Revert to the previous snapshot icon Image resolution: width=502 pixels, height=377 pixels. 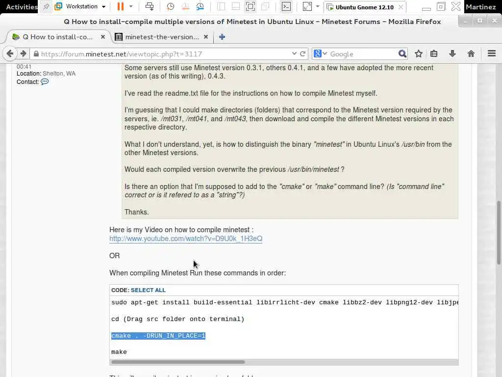pos(185,6)
